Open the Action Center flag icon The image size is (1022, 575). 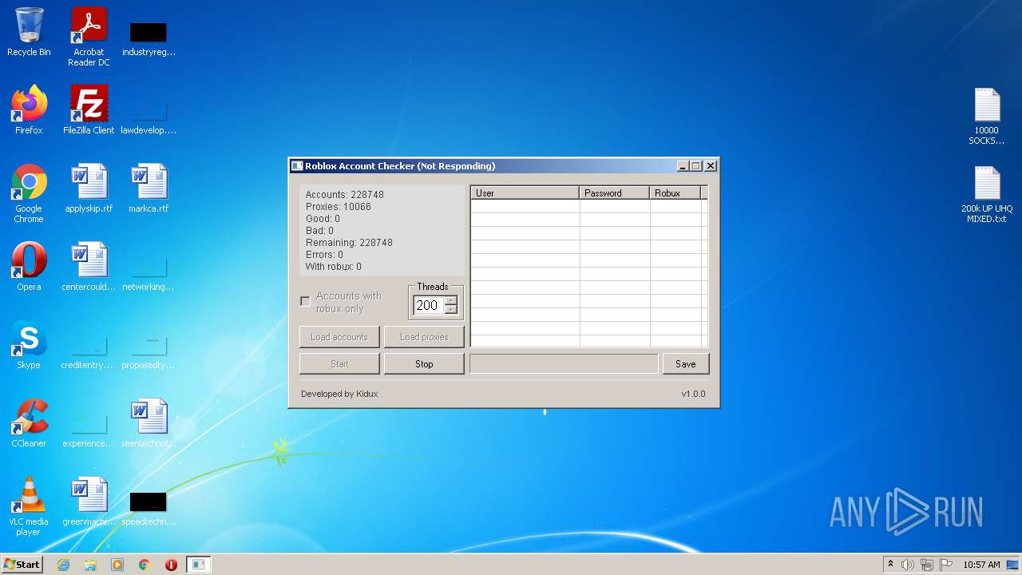[x=946, y=565]
